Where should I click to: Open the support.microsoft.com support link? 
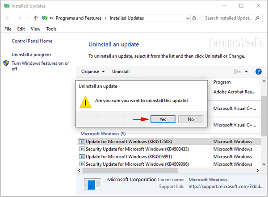226,186
